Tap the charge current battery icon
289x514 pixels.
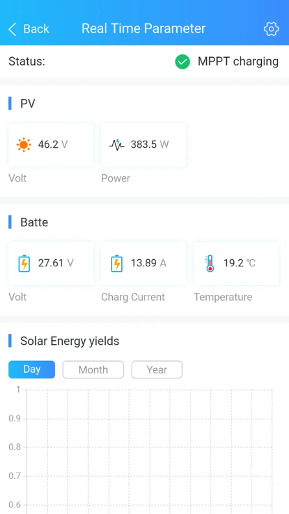point(117,263)
